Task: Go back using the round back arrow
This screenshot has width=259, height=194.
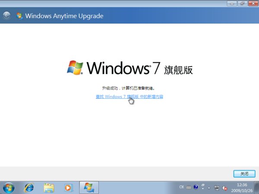Action: [x=6, y=16]
